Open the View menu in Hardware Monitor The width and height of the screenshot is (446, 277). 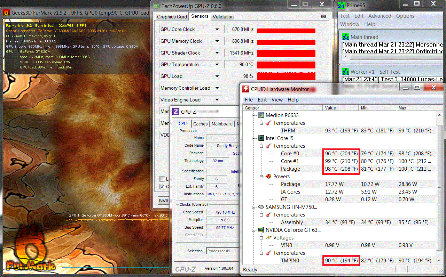tap(277, 100)
